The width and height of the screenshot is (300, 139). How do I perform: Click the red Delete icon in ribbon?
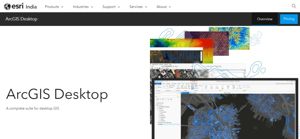pos(189,87)
